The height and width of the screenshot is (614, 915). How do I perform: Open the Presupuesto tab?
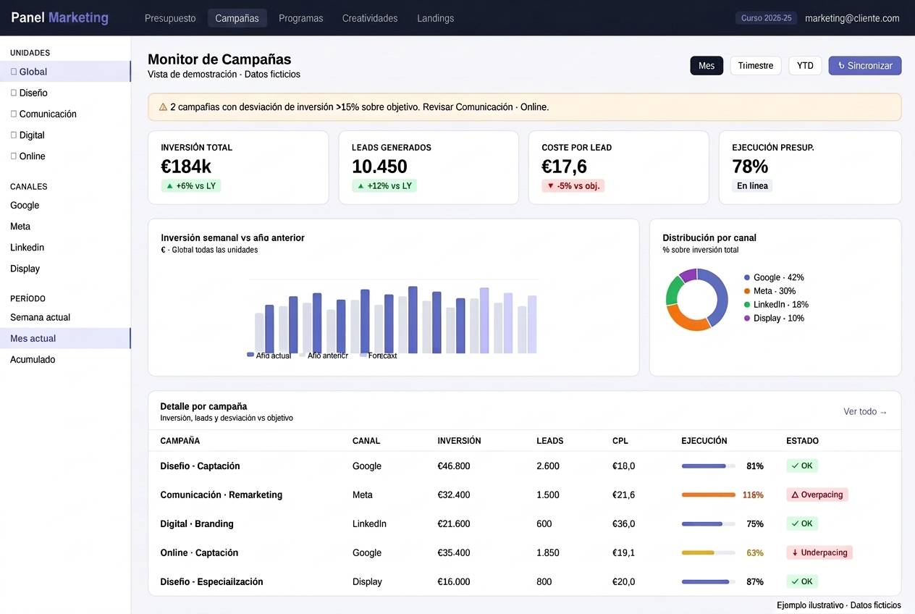[170, 18]
